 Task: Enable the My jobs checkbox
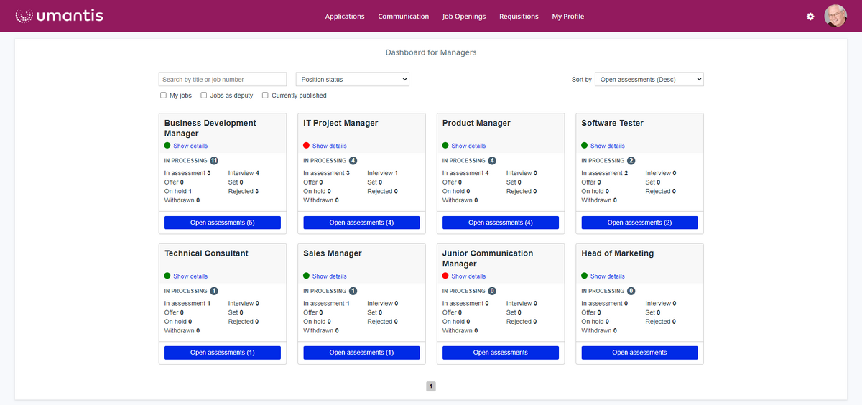(x=164, y=96)
